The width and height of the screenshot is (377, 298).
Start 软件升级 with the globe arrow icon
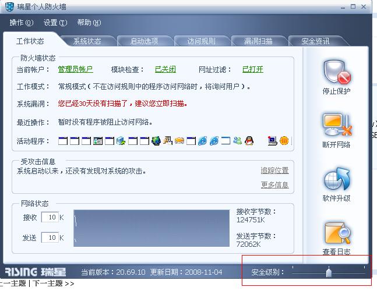(336, 179)
